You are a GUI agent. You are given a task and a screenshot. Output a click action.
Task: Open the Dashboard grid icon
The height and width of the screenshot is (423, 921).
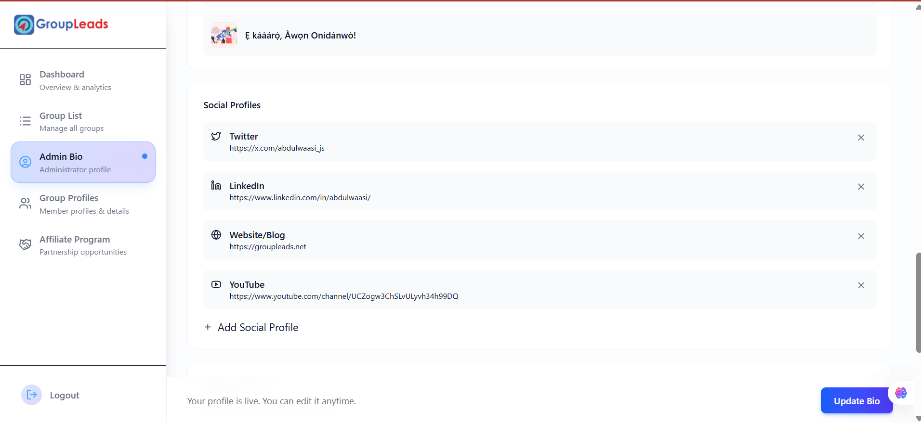[x=25, y=79]
